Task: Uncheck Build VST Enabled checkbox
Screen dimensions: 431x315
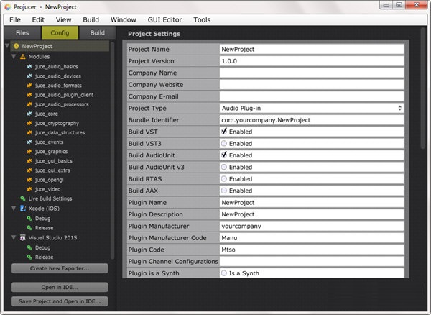Action: tap(224, 132)
